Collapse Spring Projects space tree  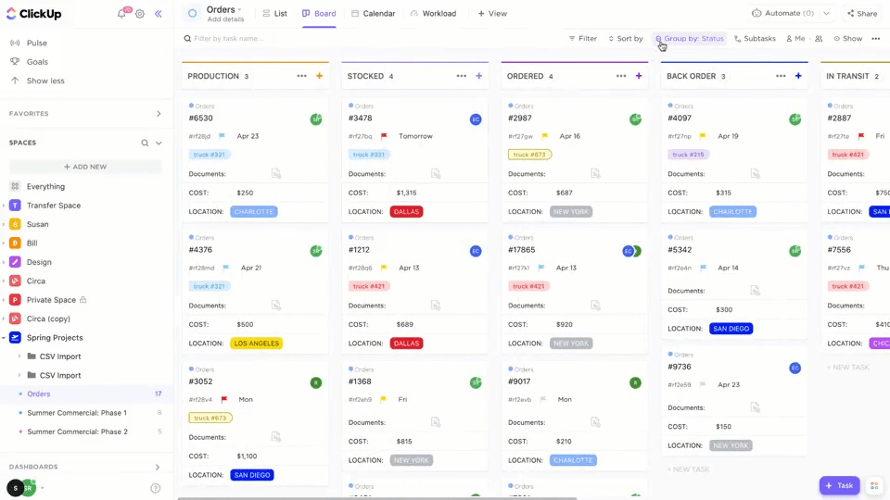[x=4, y=338]
